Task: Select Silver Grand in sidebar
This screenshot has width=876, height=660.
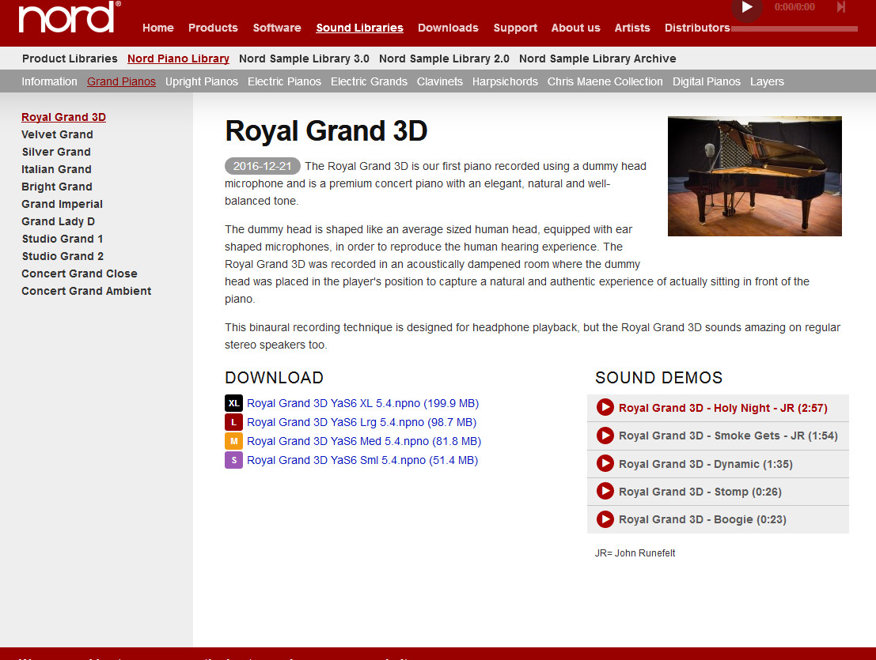Action: [56, 152]
